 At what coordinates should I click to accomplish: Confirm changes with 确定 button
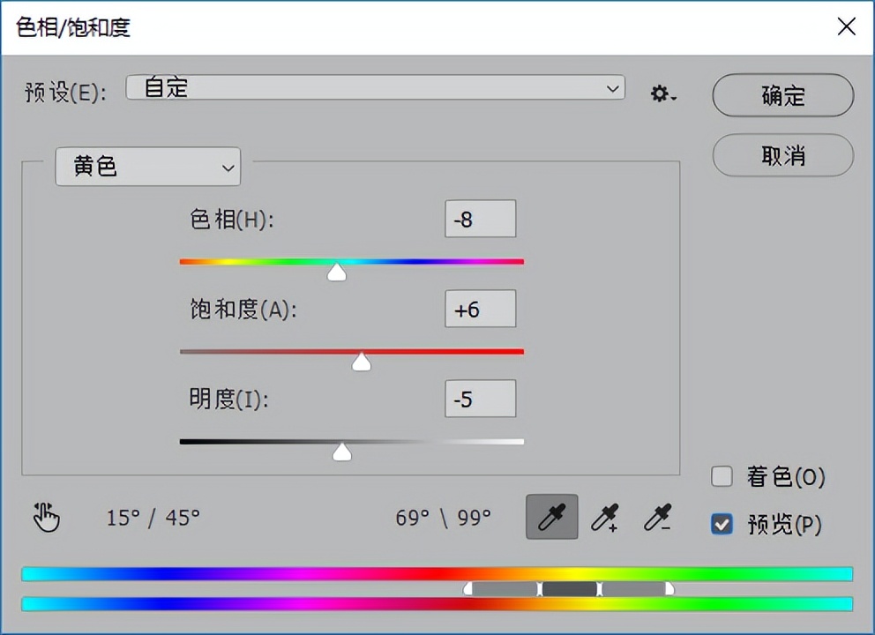pyautogui.click(x=782, y=96)
